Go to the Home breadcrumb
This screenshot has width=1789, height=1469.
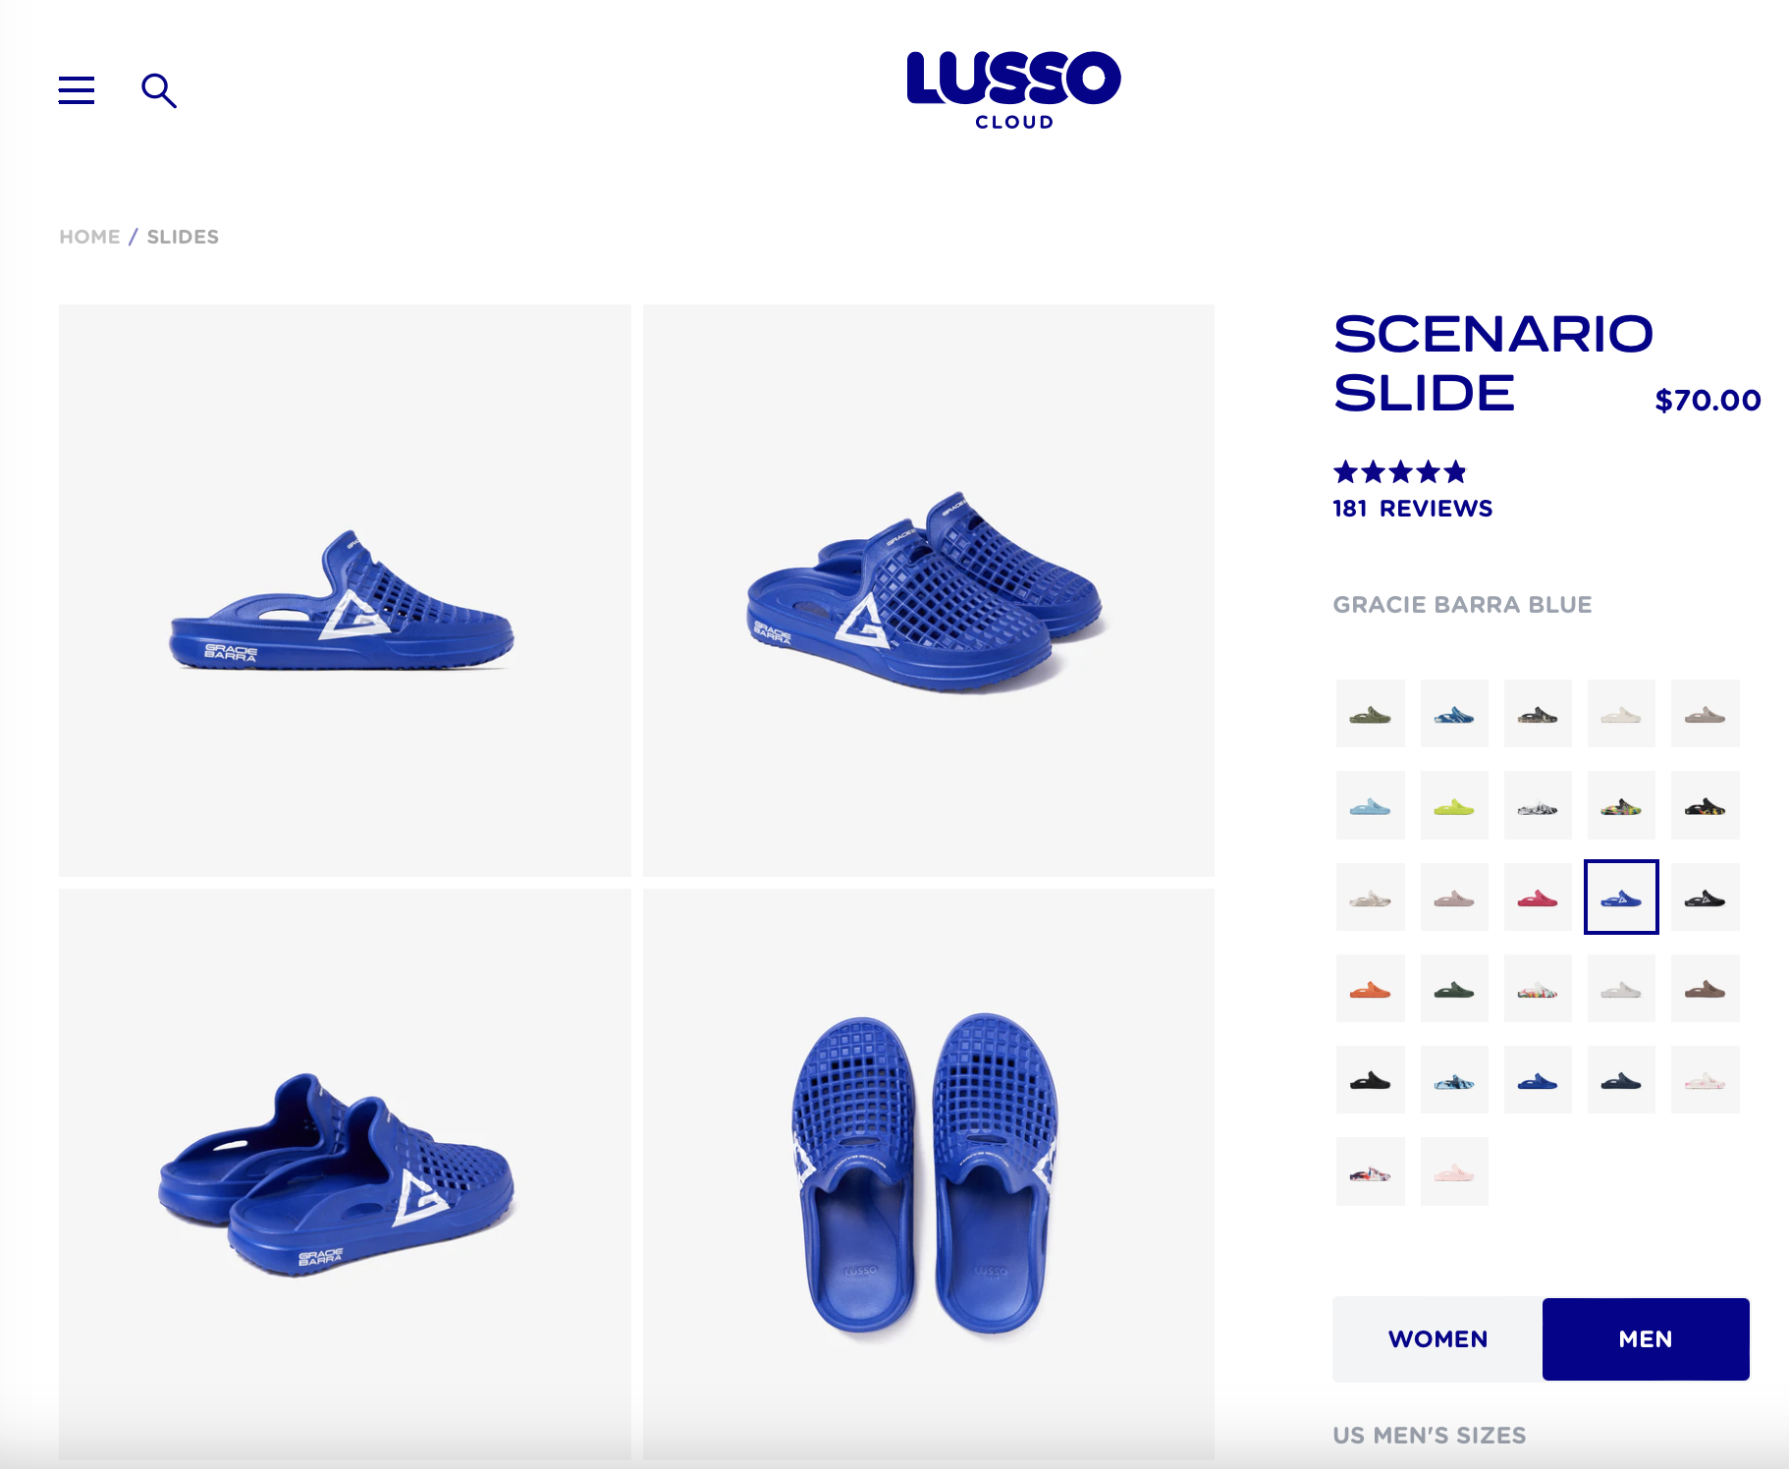click(89, 237)
